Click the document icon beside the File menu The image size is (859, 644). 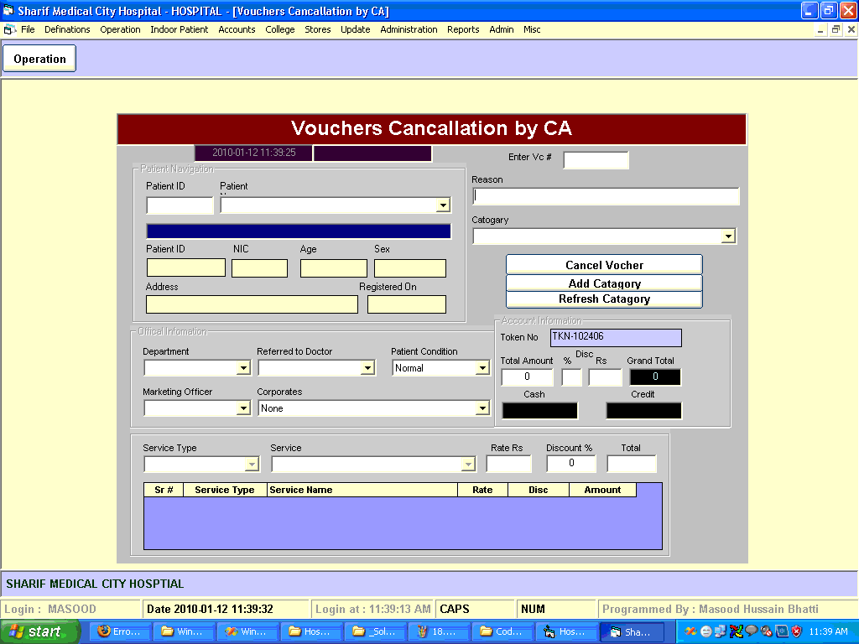9,29
